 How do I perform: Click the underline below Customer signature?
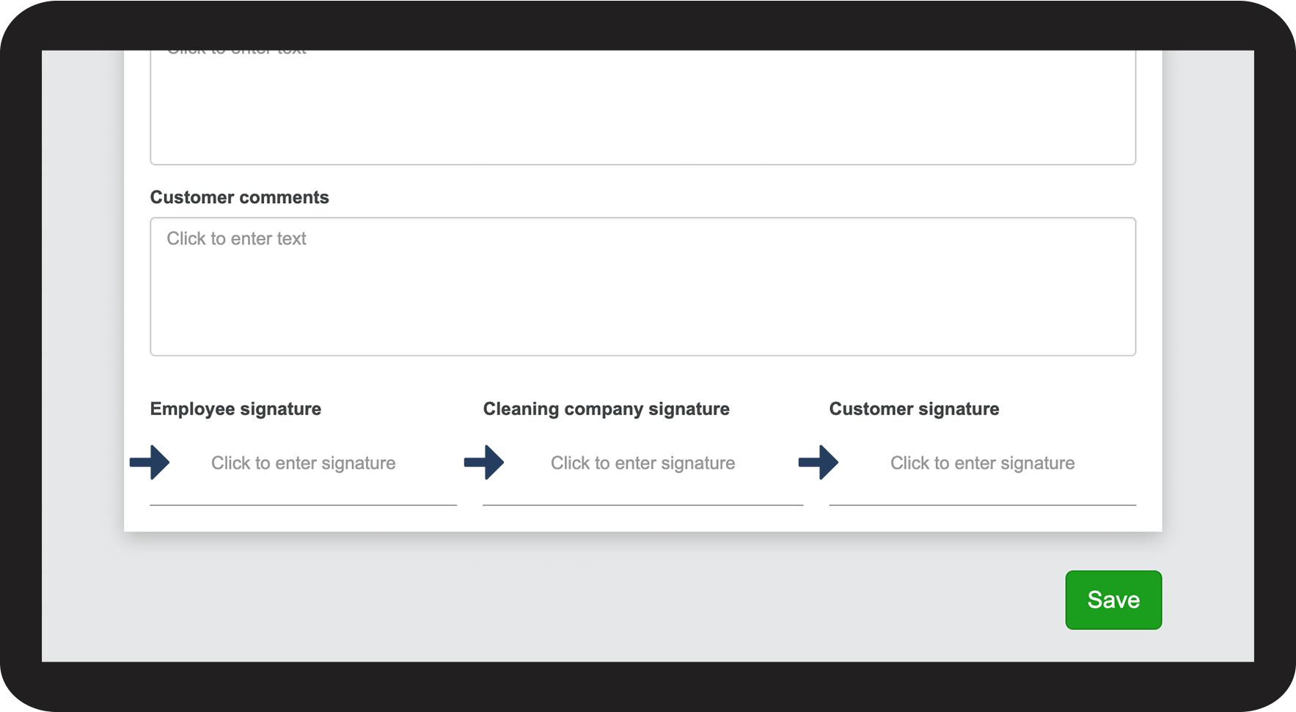(982, 505)
